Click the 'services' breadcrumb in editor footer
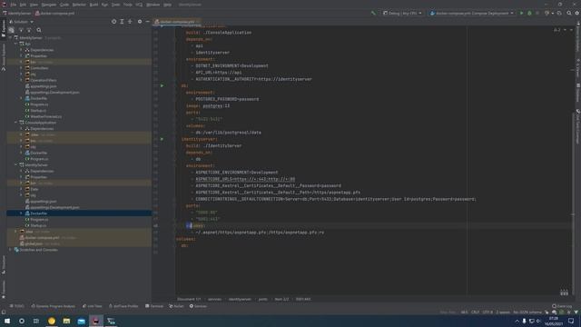The image size is (581, 327). coord(214,299)
